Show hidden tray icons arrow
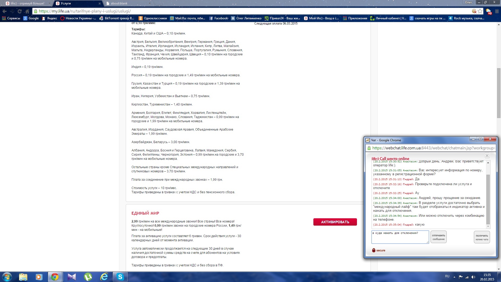 point(454,277)
